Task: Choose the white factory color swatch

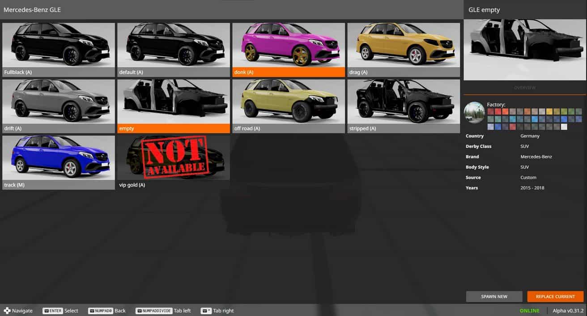Action: pos(564,127)
